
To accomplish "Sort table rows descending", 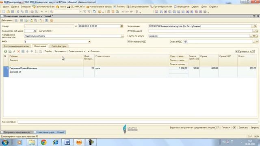I will (41, 52).
